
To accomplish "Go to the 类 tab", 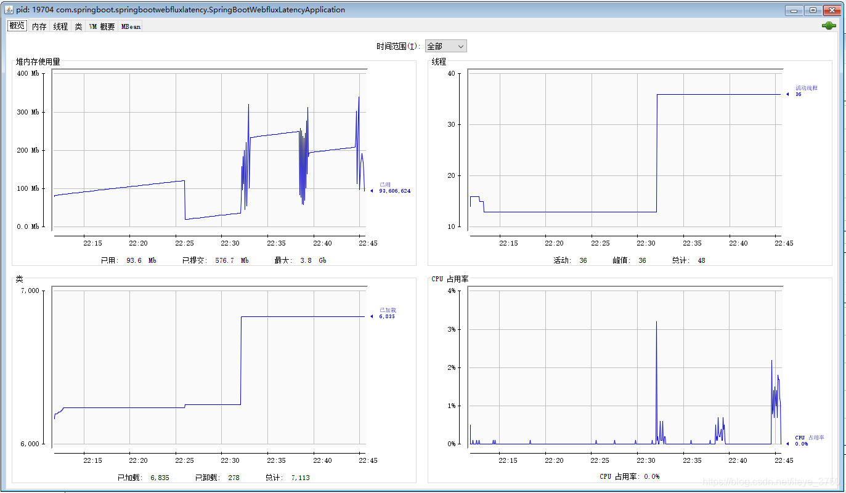I will pos(78,26).
